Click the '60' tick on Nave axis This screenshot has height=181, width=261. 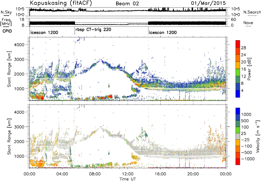click(x=233, y=20)
